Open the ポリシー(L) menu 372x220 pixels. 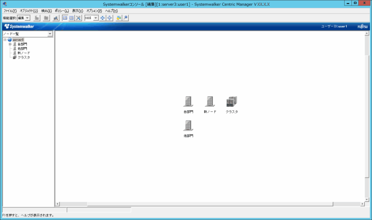pos(61,11)
